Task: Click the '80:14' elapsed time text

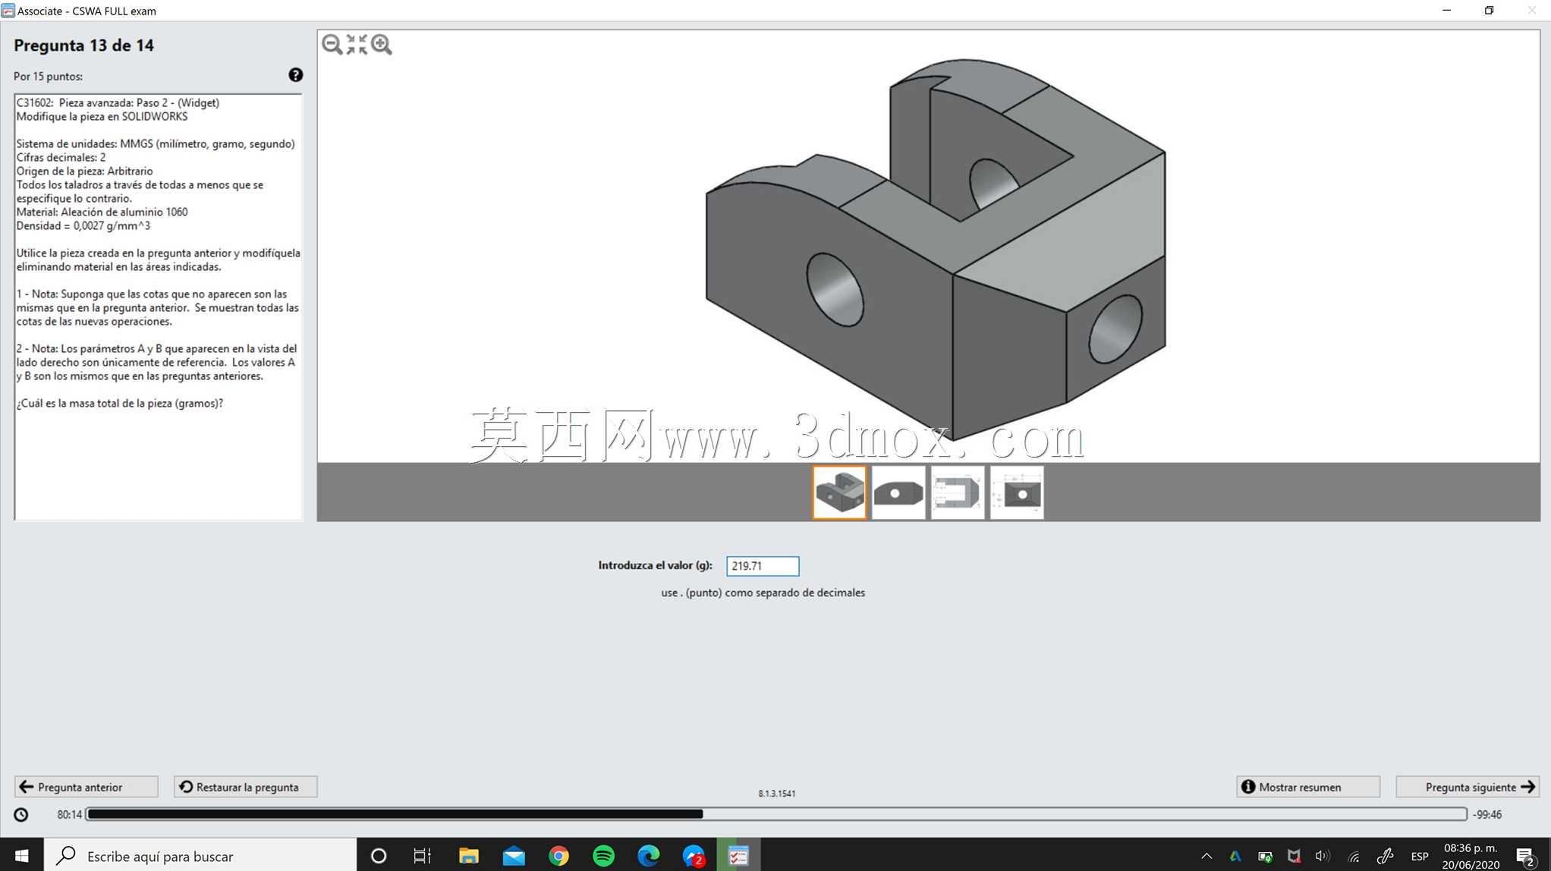Action: coord(69,815)
